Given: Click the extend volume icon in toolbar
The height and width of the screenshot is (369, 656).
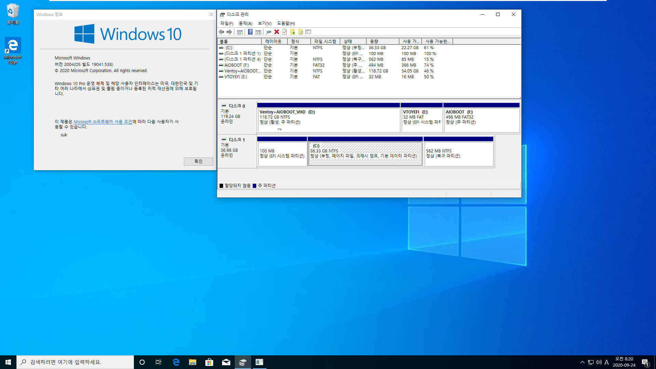Looking at the screenshot, I should pos(293,32).
